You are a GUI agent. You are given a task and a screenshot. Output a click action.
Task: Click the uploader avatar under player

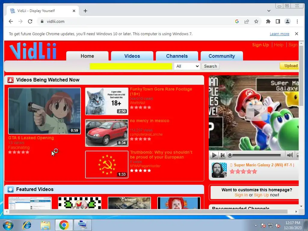click(219, 170)
